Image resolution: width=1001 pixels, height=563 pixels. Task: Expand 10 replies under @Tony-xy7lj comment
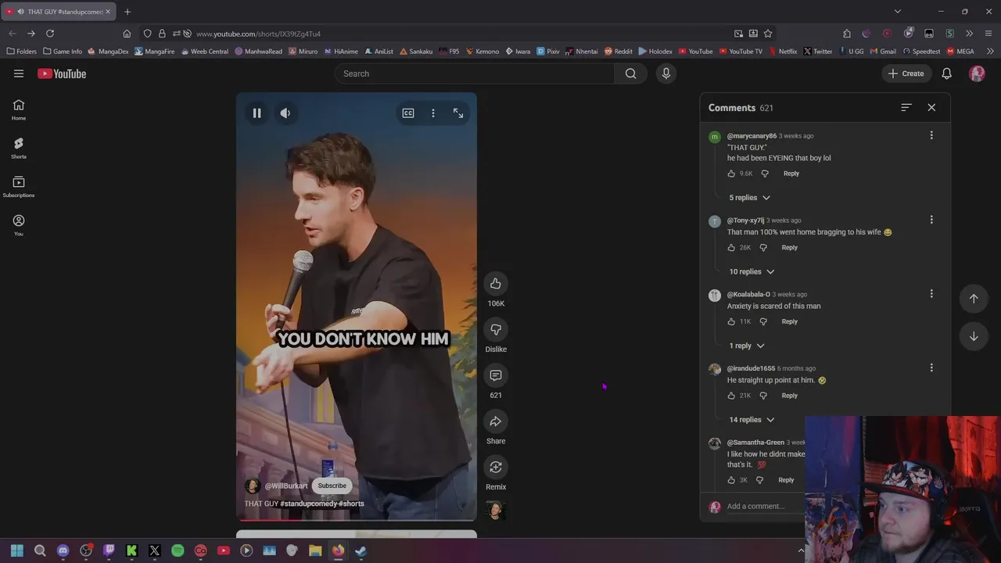click(752, 272)
